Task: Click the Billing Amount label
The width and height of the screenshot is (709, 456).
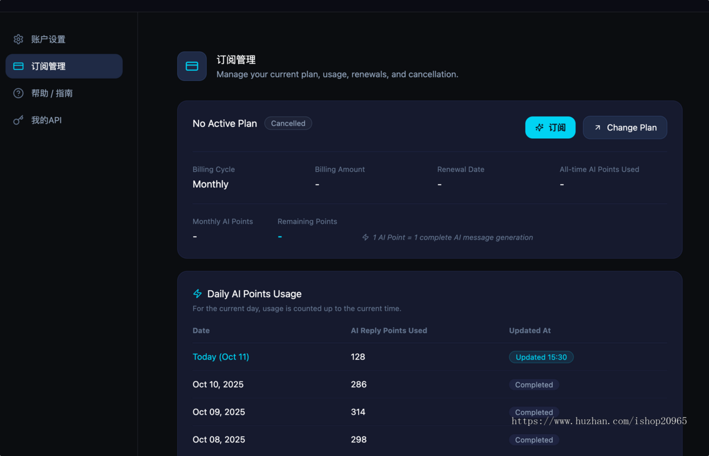Action: coord(340,170)
